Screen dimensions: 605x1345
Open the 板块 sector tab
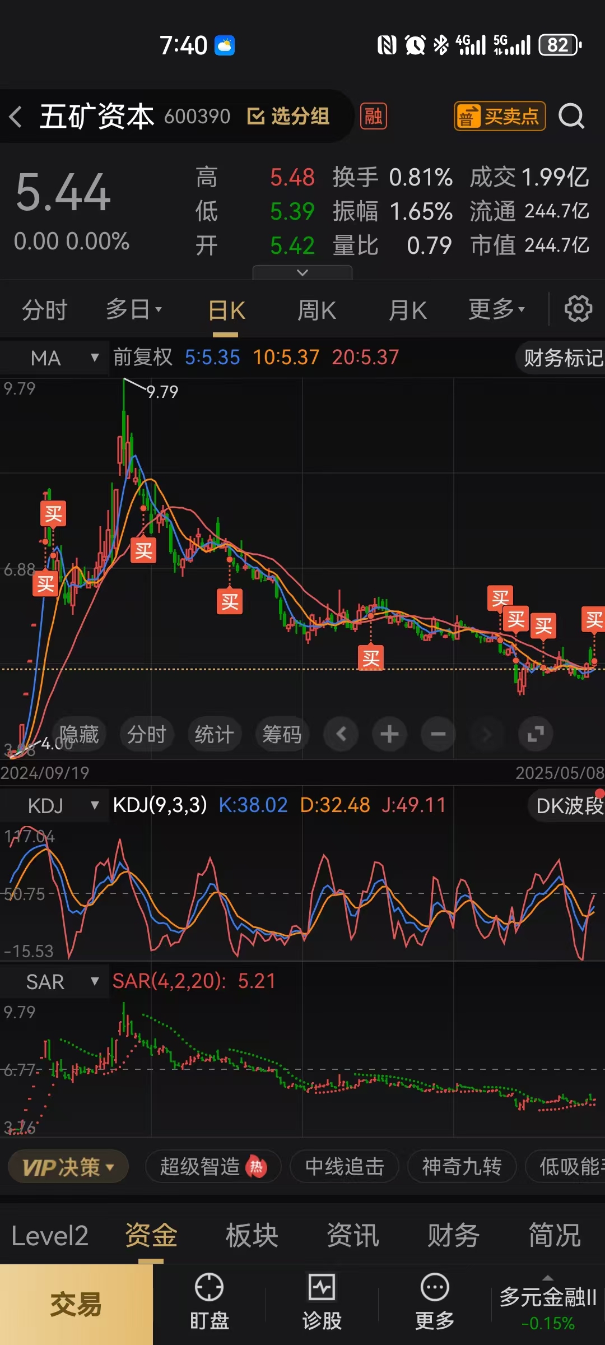(252, 1236)
